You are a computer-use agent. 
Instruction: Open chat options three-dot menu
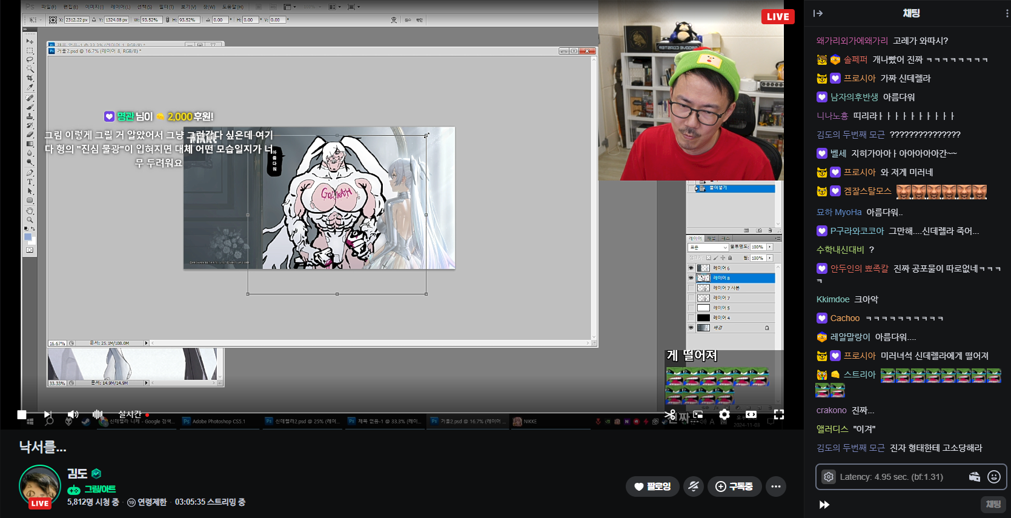(1007, 13)
